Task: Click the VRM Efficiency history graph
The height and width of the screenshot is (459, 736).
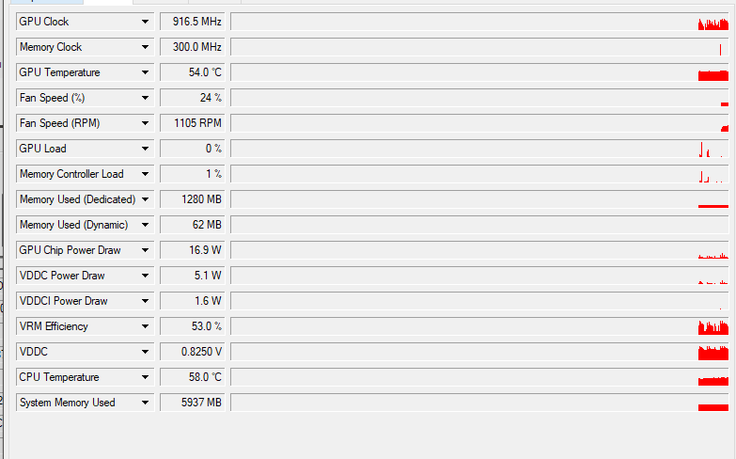Action: point(479,326)
